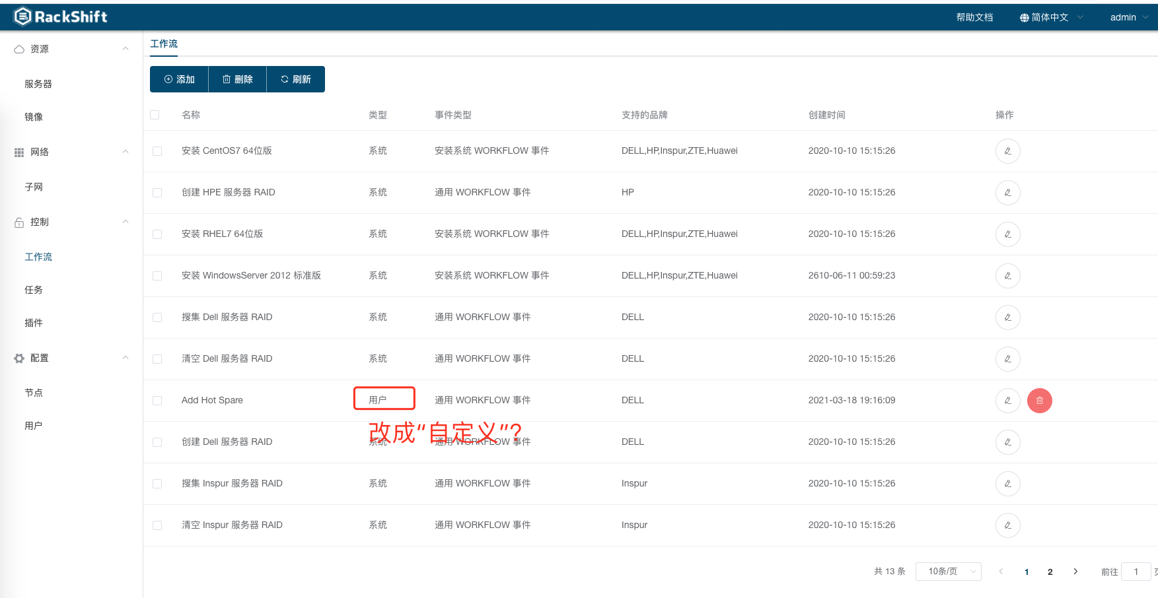Click the red delete icon for Add Hot Spare

(1039, 401)
